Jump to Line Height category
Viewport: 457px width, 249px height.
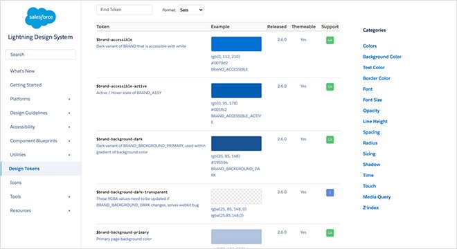click(375, 122)
